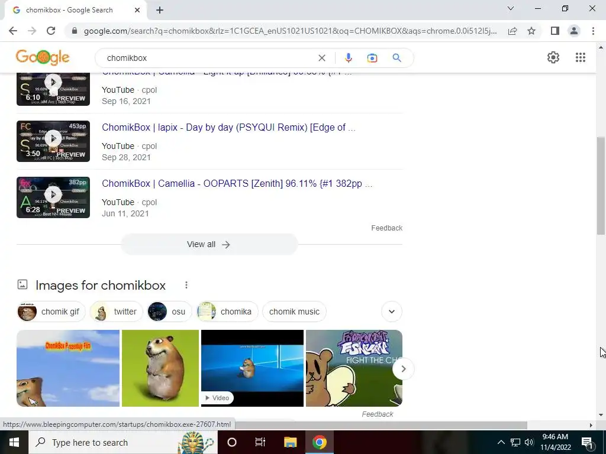Play the 6:10 video thumbnail preview

tap(53, 89)
